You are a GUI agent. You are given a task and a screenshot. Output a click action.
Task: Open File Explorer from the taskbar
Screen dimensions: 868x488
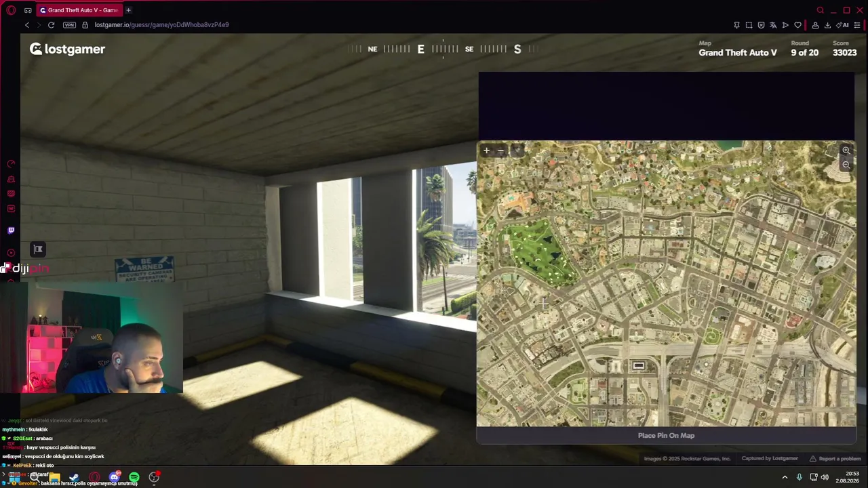[54, 477]
